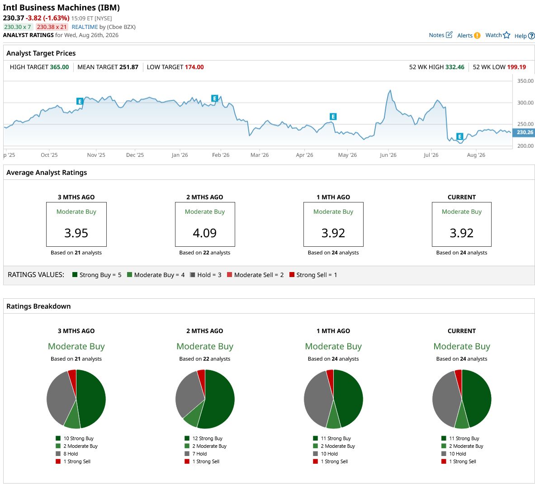535x484 pixels.
Task: Click the CURRENT pie chart
Action: (x=462, y=399)
